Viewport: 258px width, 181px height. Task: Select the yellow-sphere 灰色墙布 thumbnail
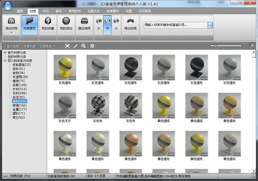click(x=65, y=68)
